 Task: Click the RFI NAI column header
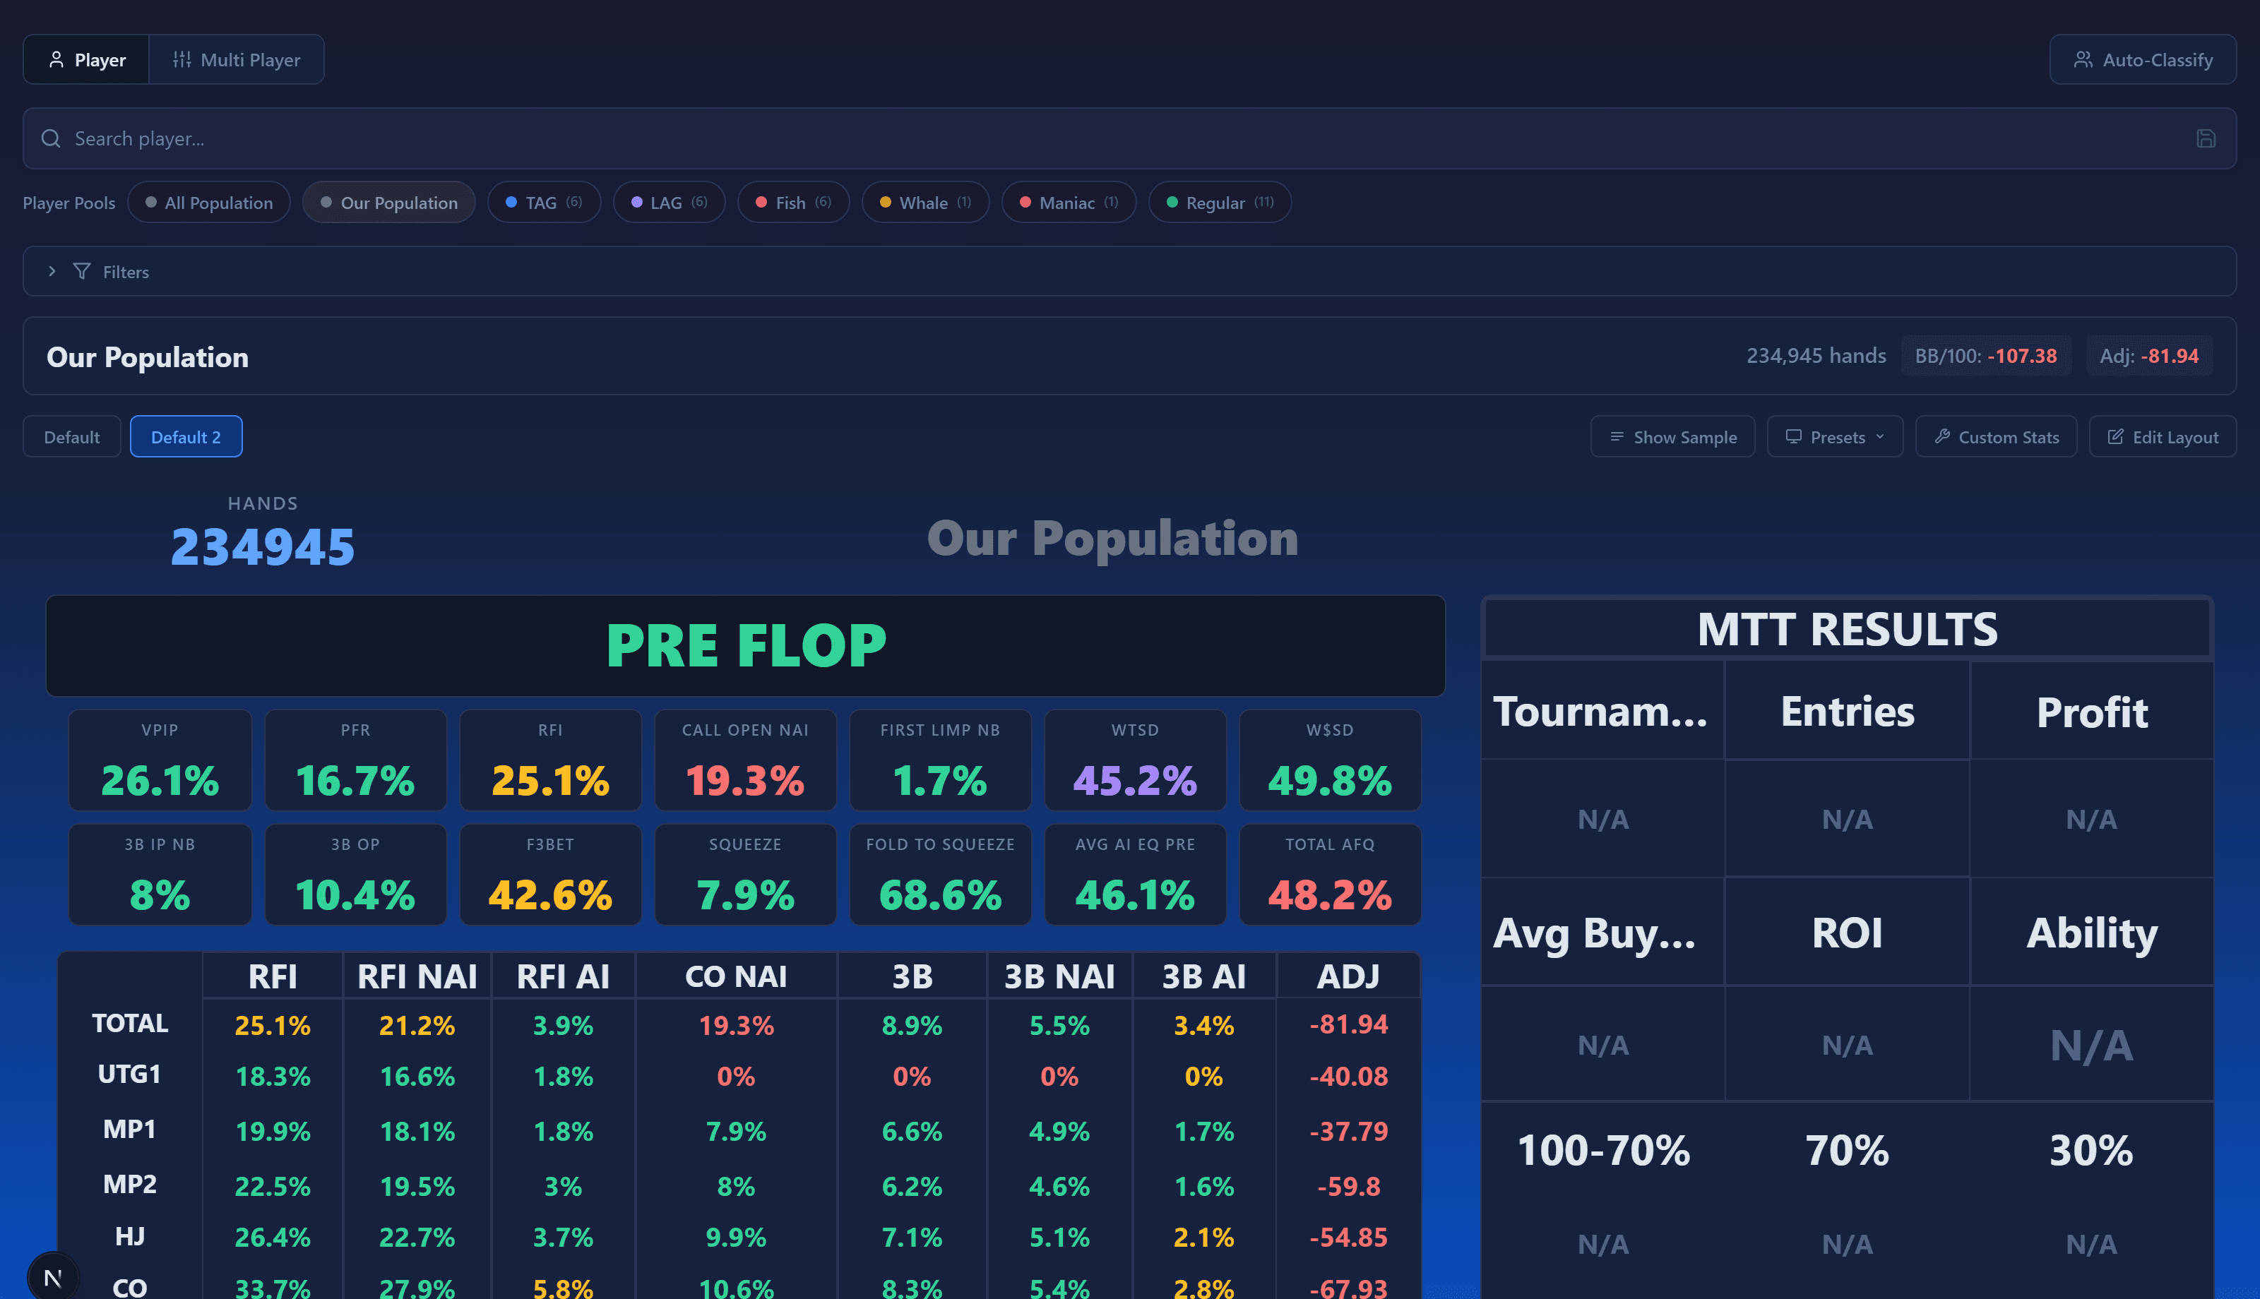point(417,976)
